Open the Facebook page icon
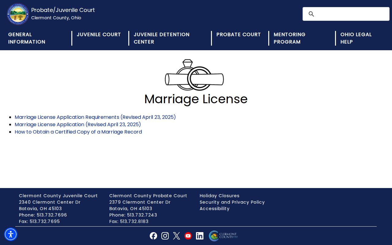The height and width of the screenshot is (245, 392). (x=153, y=236)
